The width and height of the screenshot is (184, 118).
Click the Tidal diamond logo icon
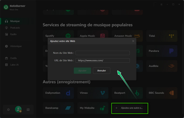coord(171,36)
